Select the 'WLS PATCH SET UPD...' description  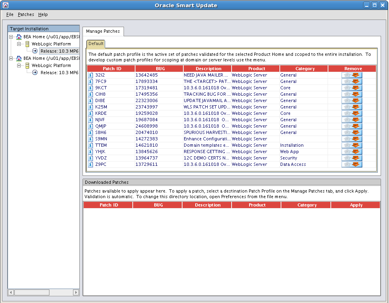(207, 107)
